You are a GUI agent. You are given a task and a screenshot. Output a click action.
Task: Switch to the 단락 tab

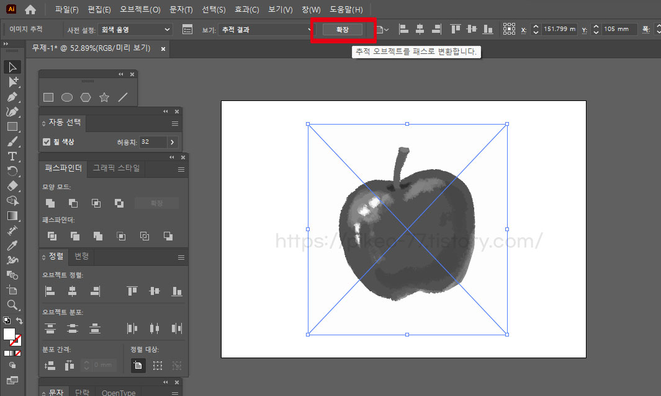pos(82,392)
